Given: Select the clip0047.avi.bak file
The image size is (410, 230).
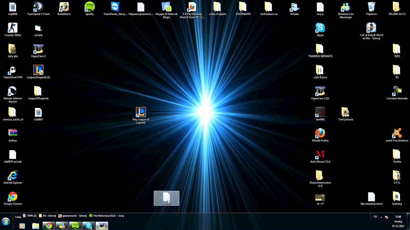Looking at the screenshot, I should pyautogui.click(x=13, y=157).
